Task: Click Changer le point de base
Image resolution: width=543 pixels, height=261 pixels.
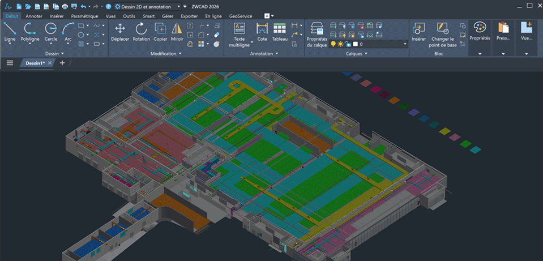Action: 443,35
